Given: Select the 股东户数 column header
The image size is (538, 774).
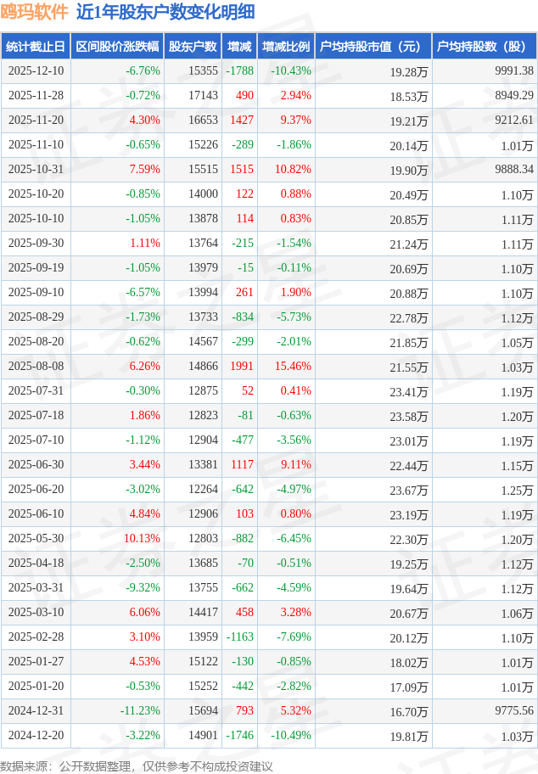Looking at the screenshot, I should pyautogui.click(x=192, y=47).
